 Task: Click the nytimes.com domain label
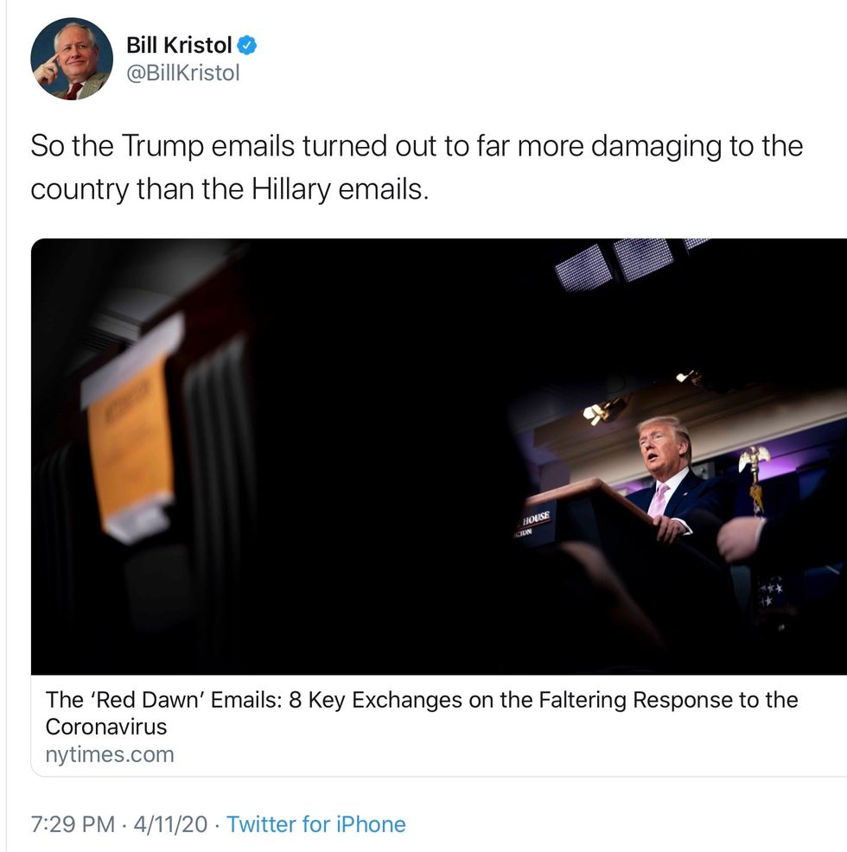pyautogui.click(x=109, y=754)
